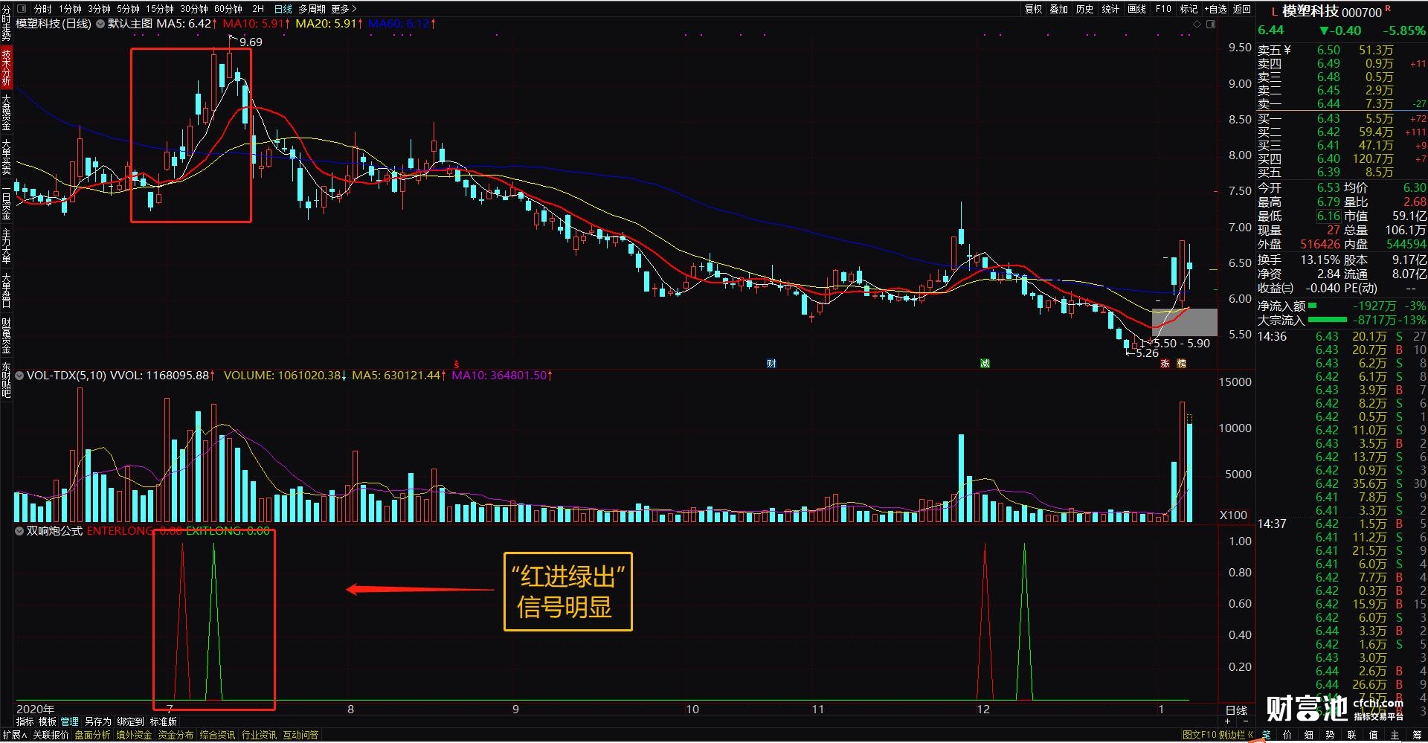Click the 历史 toolbar button
The image size is (1428, 743).
point(1085,9)
